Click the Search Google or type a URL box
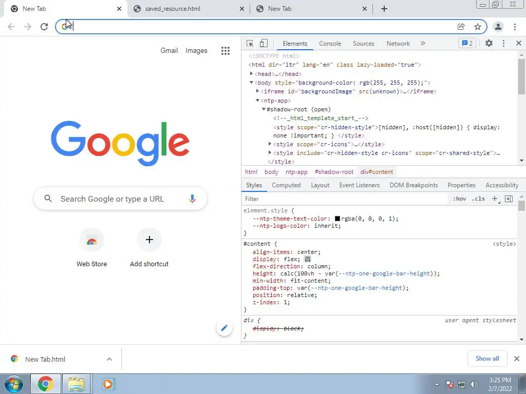Screen dimensions: 526x394 (x=120, y=199)
